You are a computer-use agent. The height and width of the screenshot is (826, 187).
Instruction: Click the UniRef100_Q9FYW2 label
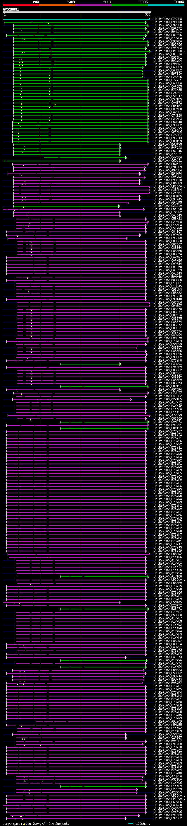(168, 177)
